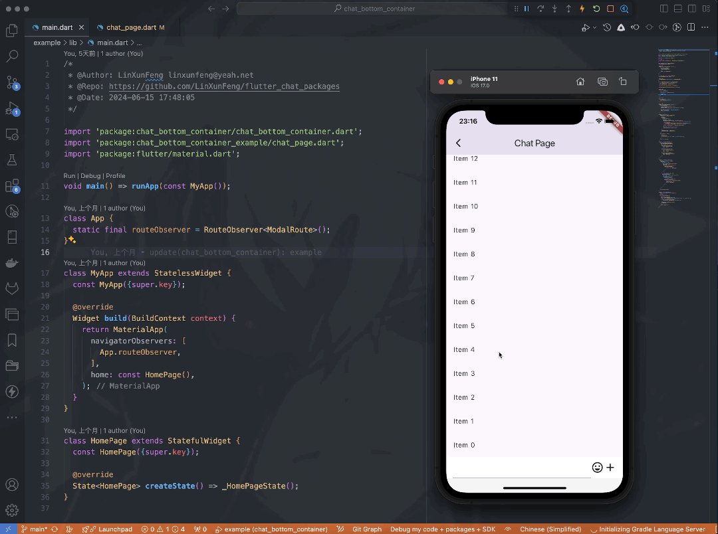
Task: Toggle the bottom panel visibility
Action: tap(677, 8)
